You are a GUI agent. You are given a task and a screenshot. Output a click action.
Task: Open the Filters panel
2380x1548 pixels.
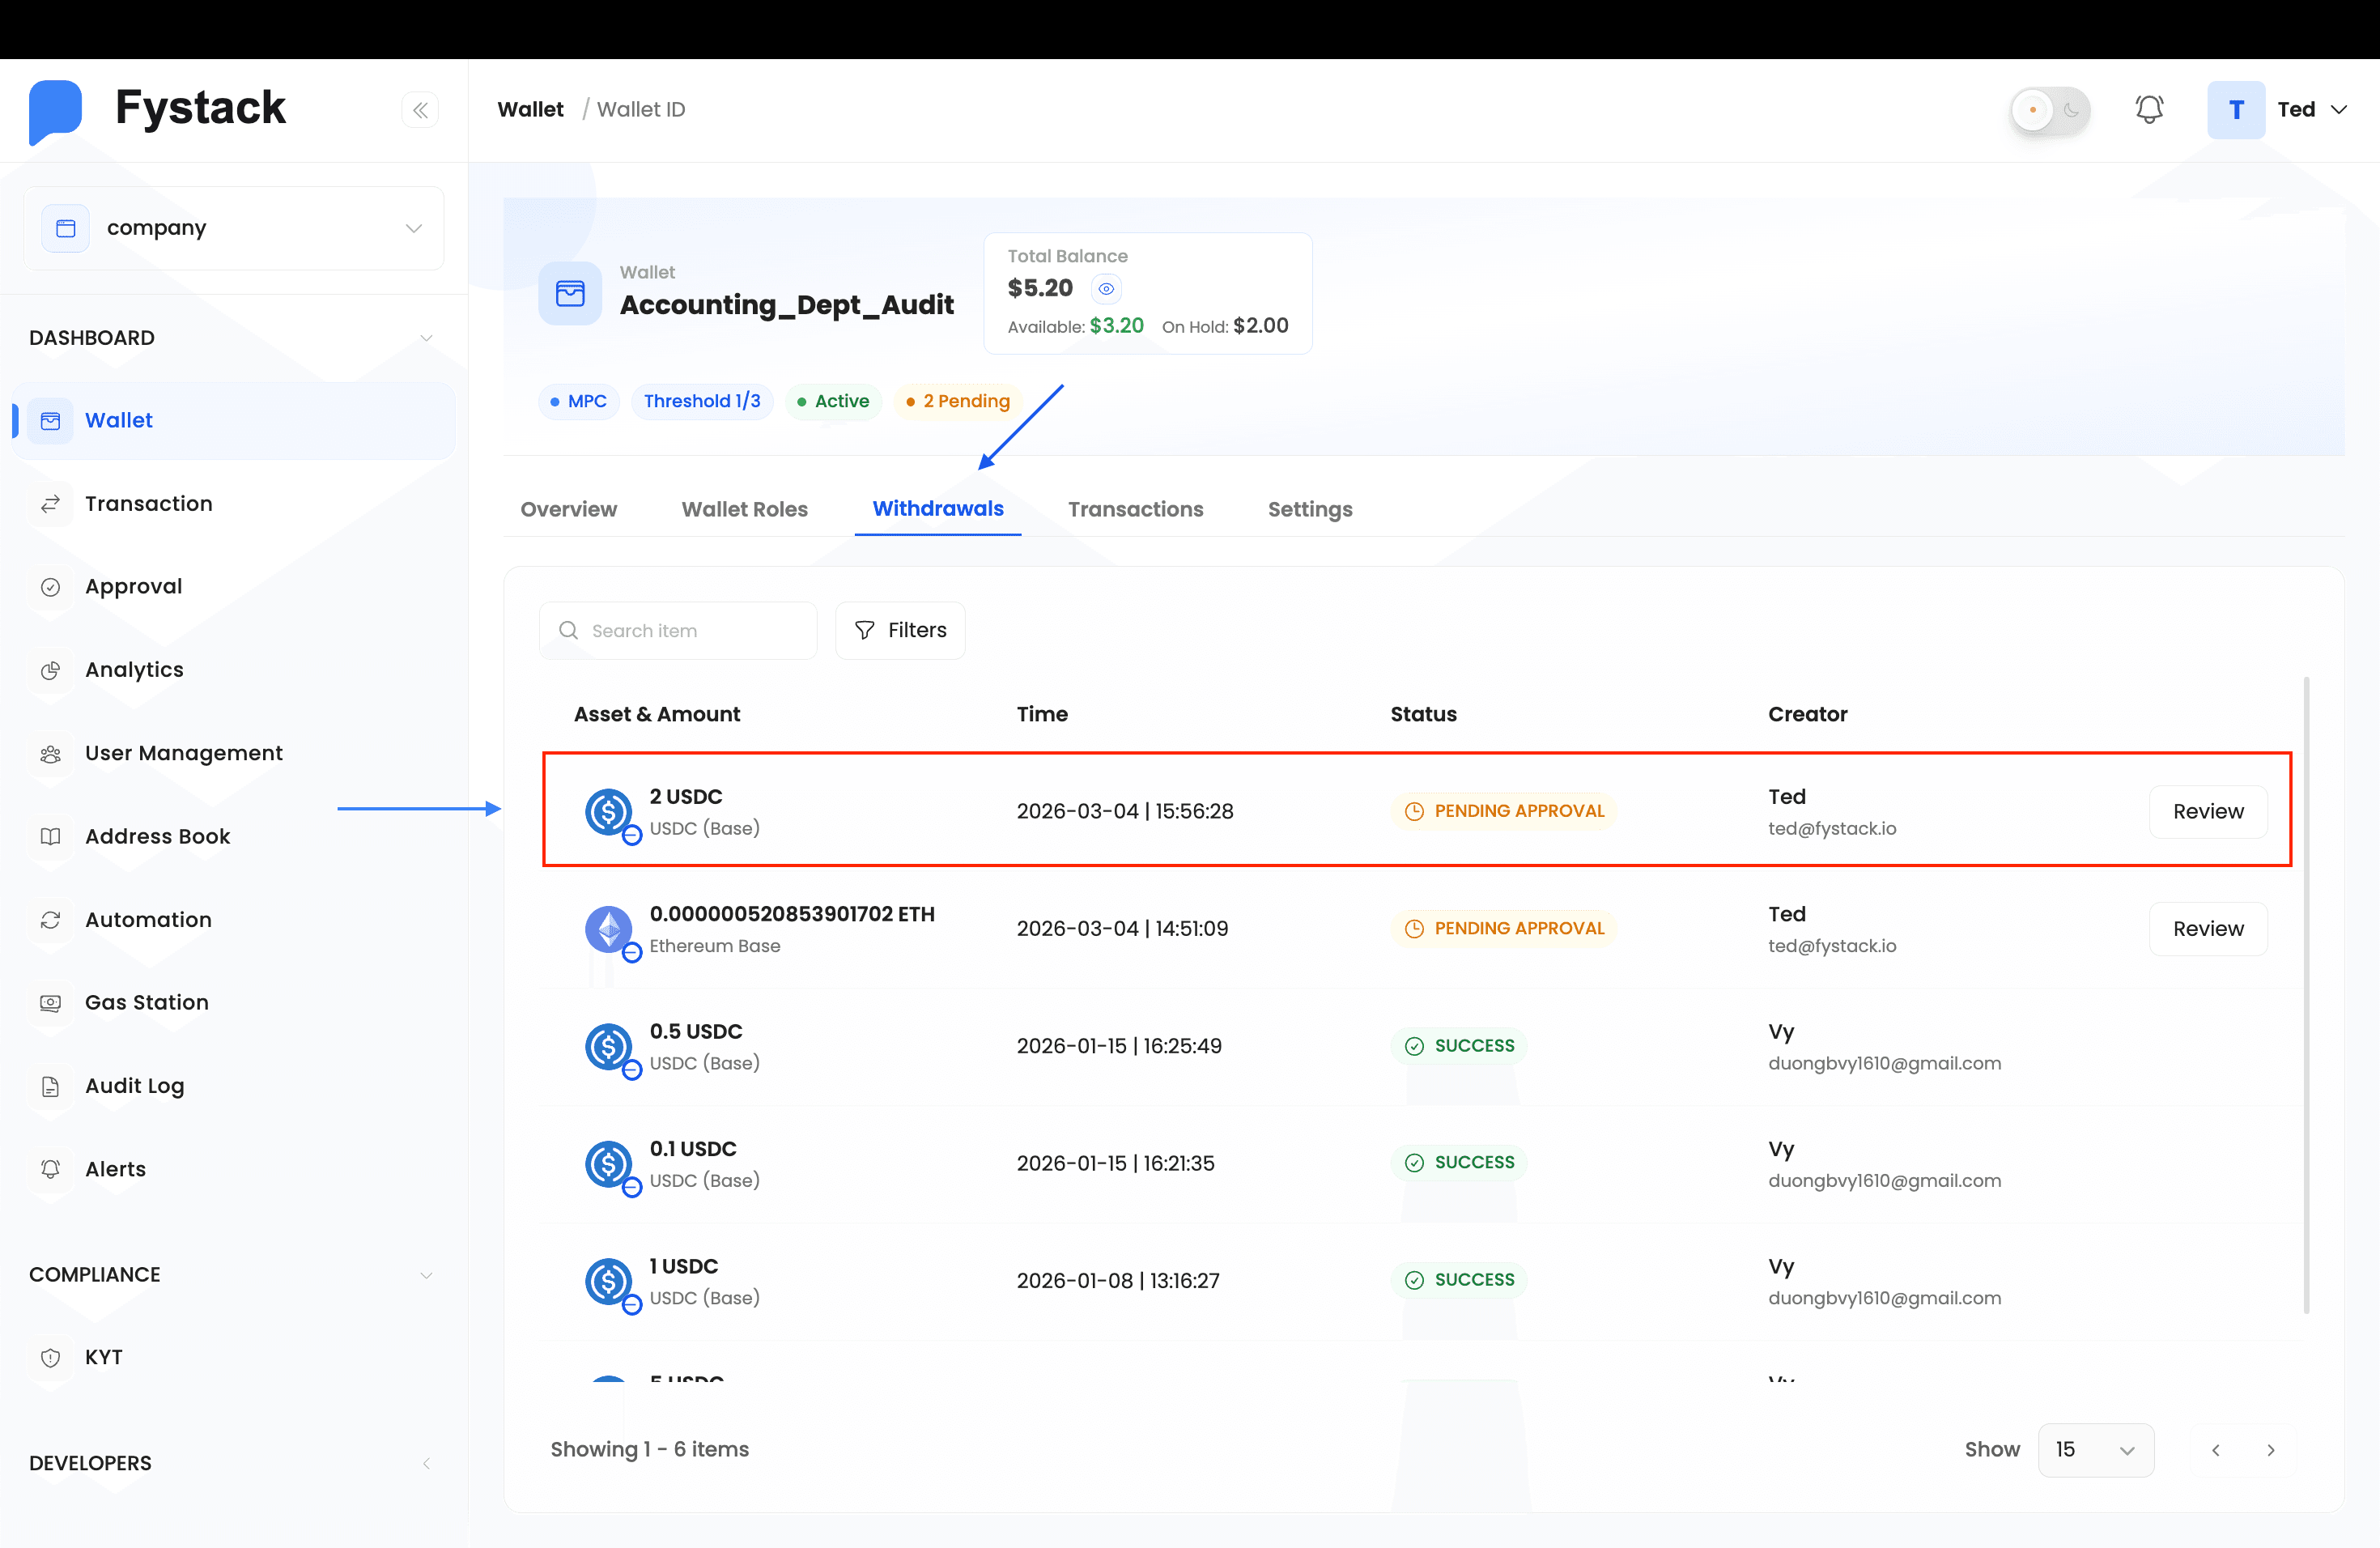click(899, 630)
